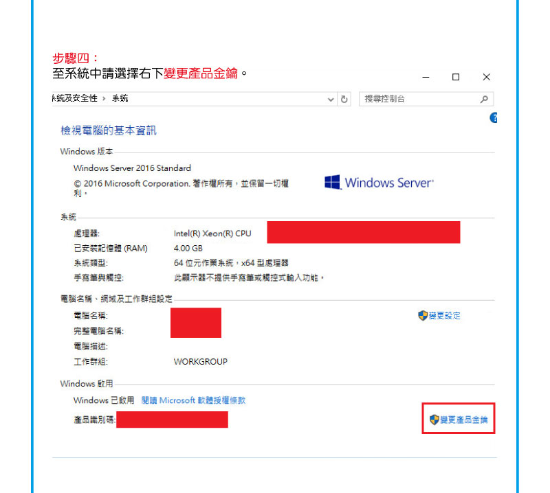The height and width of the screenshot is (493, 550).
Task: Click the 變更產品金鑰 link
Action: (x=463, y=420)
